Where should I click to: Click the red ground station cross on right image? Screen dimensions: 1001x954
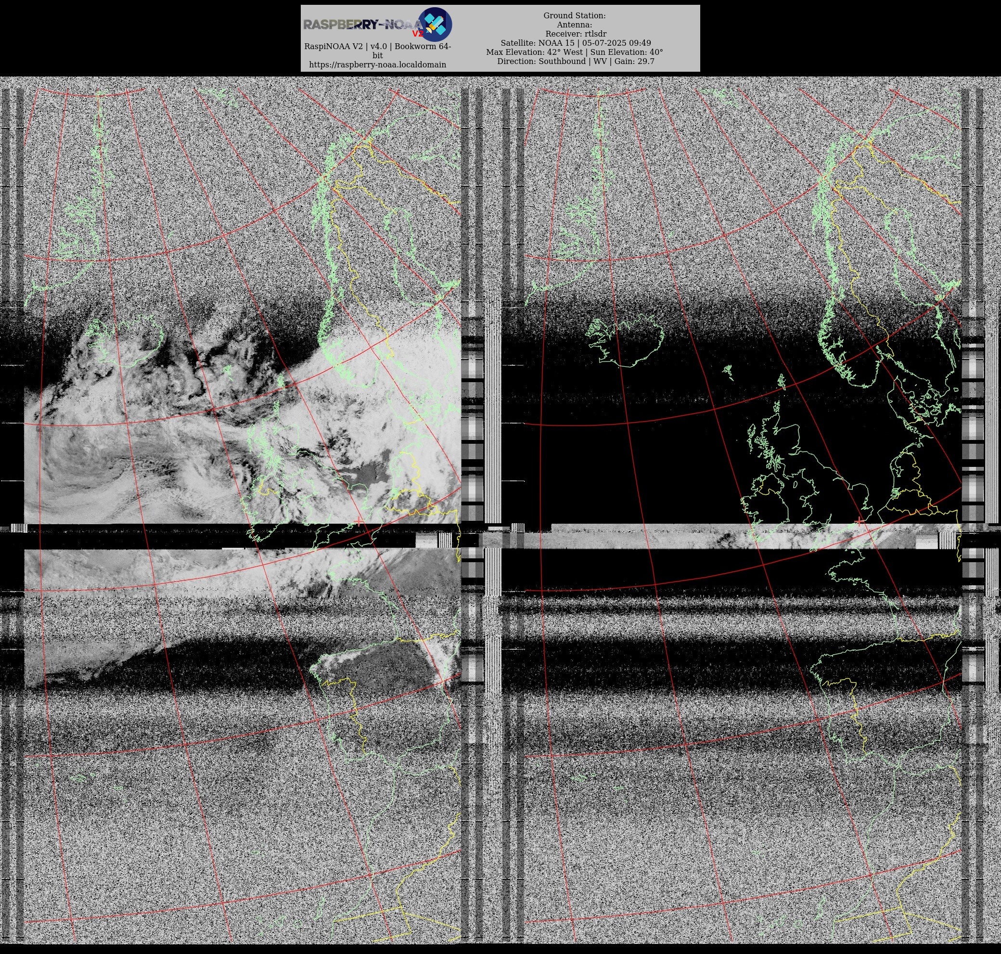pyautogui.click(x=859, y=521)
